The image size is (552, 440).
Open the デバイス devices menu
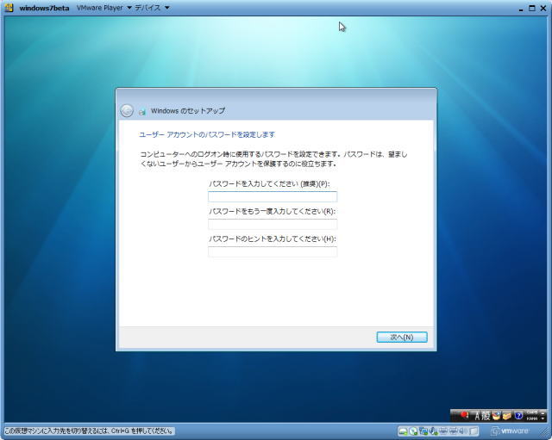152,8
